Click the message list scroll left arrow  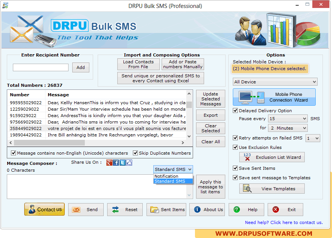tap(11, 142)
